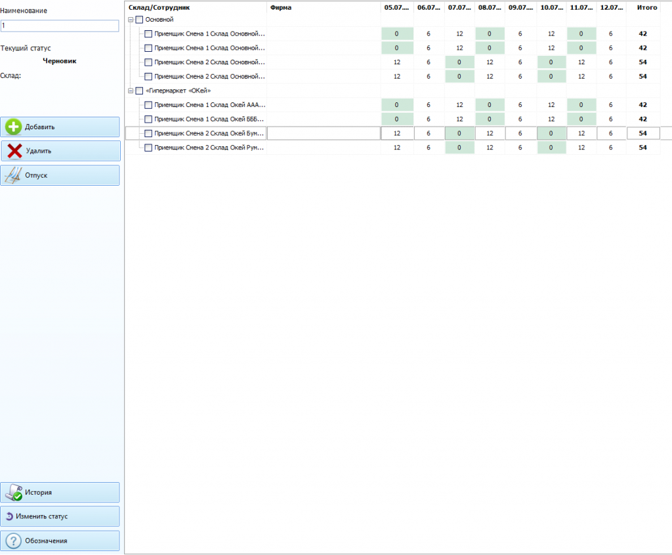Viewport: 672px width, 555px height.
Task: Tick the Основной warehouse group checkbox
Action: click(x=139, y=19)
